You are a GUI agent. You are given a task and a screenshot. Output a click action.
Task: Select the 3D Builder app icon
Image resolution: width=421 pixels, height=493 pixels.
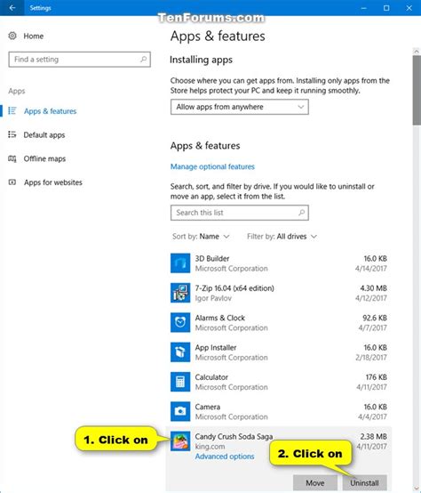click(180, 263)
